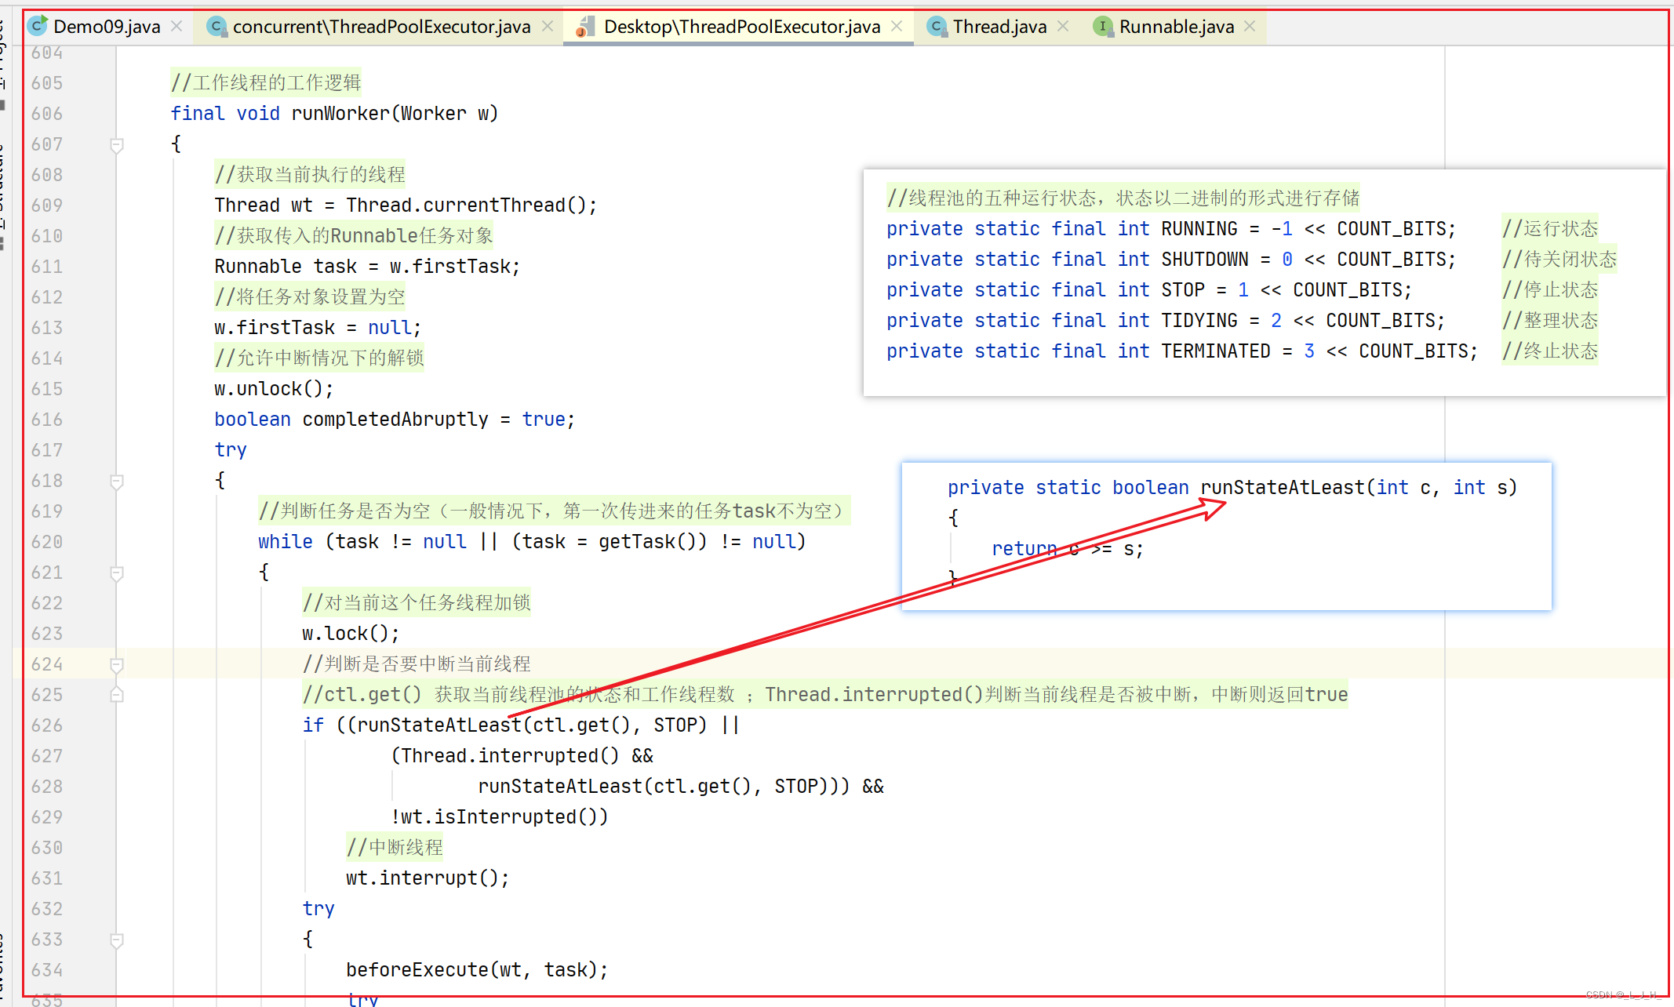Select the Desktop\ThreadPoolExecutor.java tab
The image size is (1674, 1007).
[x=742, y=27]
